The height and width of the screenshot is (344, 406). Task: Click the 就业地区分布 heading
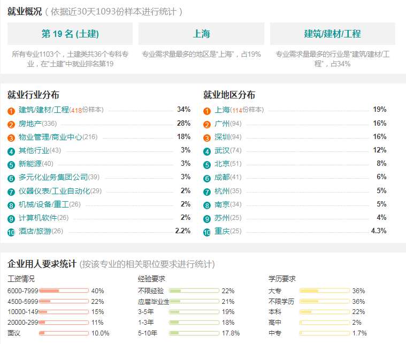[229, 95]
